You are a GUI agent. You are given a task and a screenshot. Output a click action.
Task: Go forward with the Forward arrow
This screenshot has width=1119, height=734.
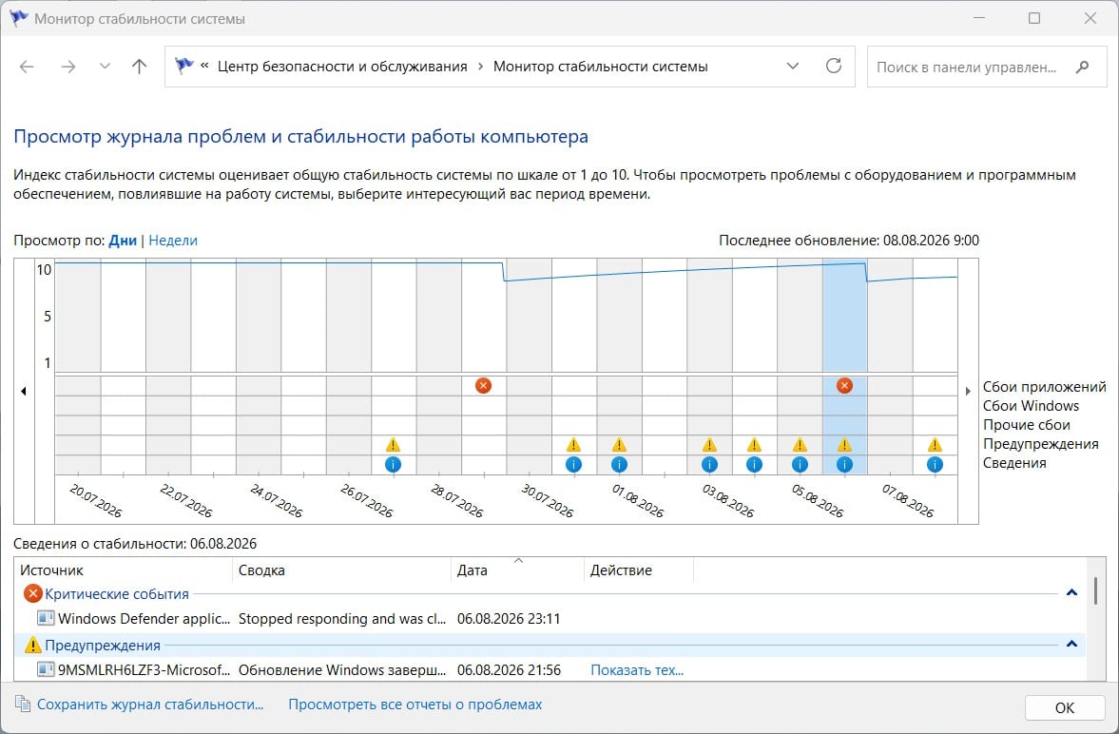(x=68, y=67)
